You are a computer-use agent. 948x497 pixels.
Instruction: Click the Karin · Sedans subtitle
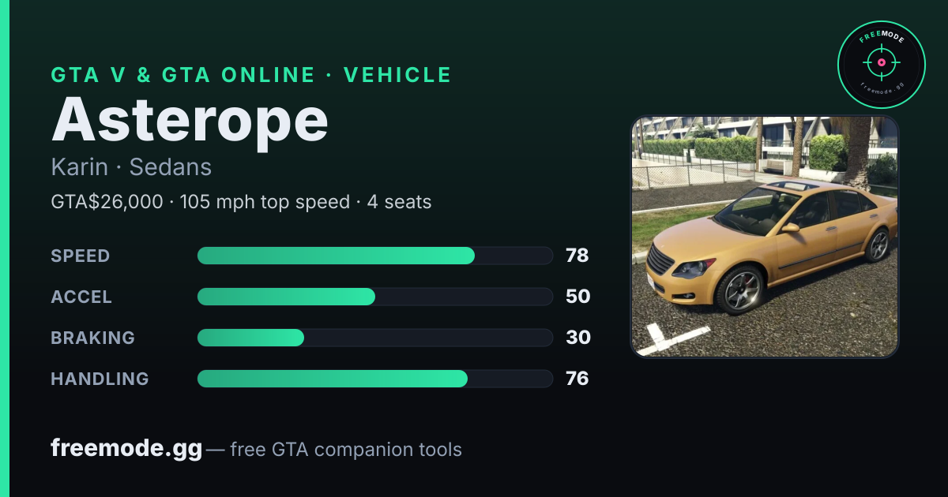coord(131,167)
